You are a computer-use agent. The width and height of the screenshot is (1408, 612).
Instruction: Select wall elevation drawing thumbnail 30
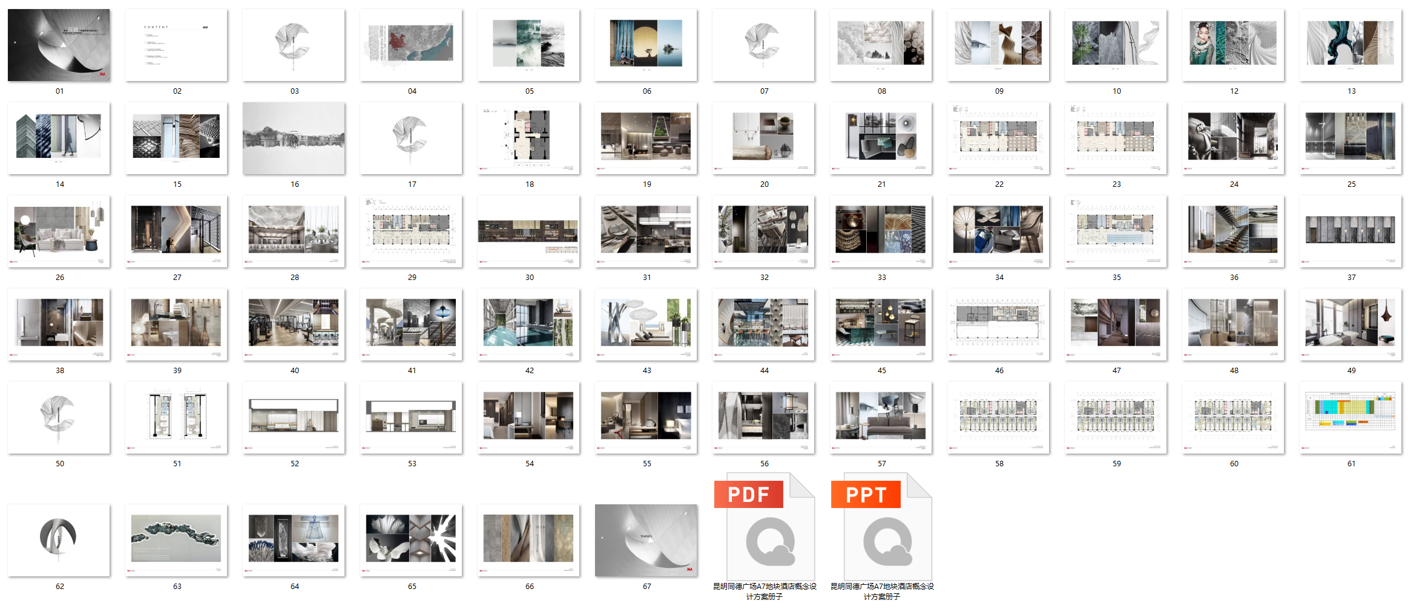pyautogui.click(x=528, y=232)
